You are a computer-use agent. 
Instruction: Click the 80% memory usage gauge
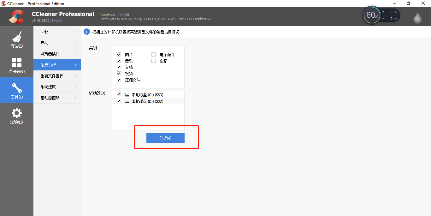click(372, 15)
